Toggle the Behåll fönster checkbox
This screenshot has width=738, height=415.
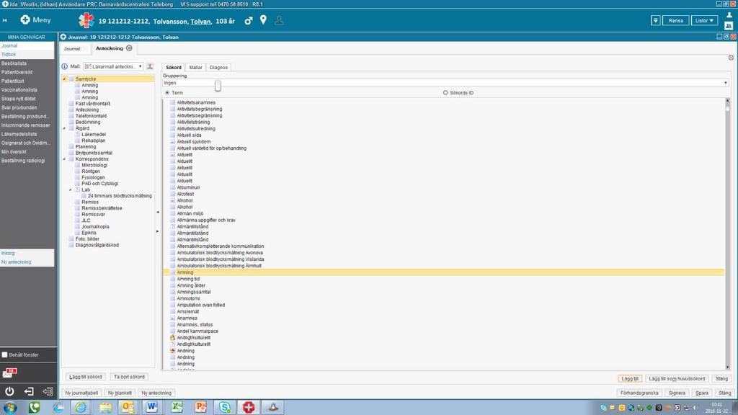point(5,354)
